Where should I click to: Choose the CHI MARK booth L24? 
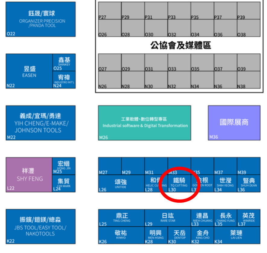(x=64, y=183)
